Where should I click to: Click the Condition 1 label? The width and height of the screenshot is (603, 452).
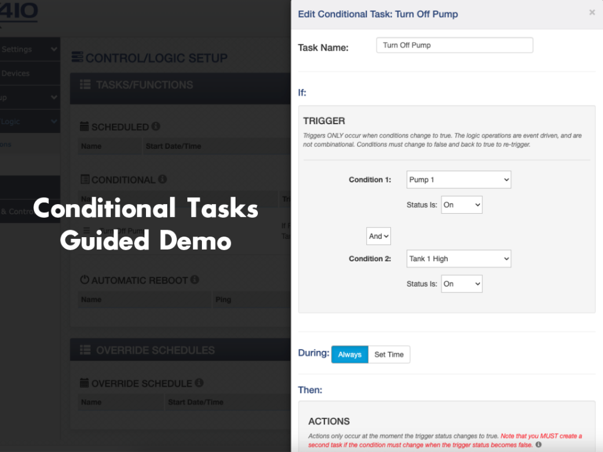(370, 180)
